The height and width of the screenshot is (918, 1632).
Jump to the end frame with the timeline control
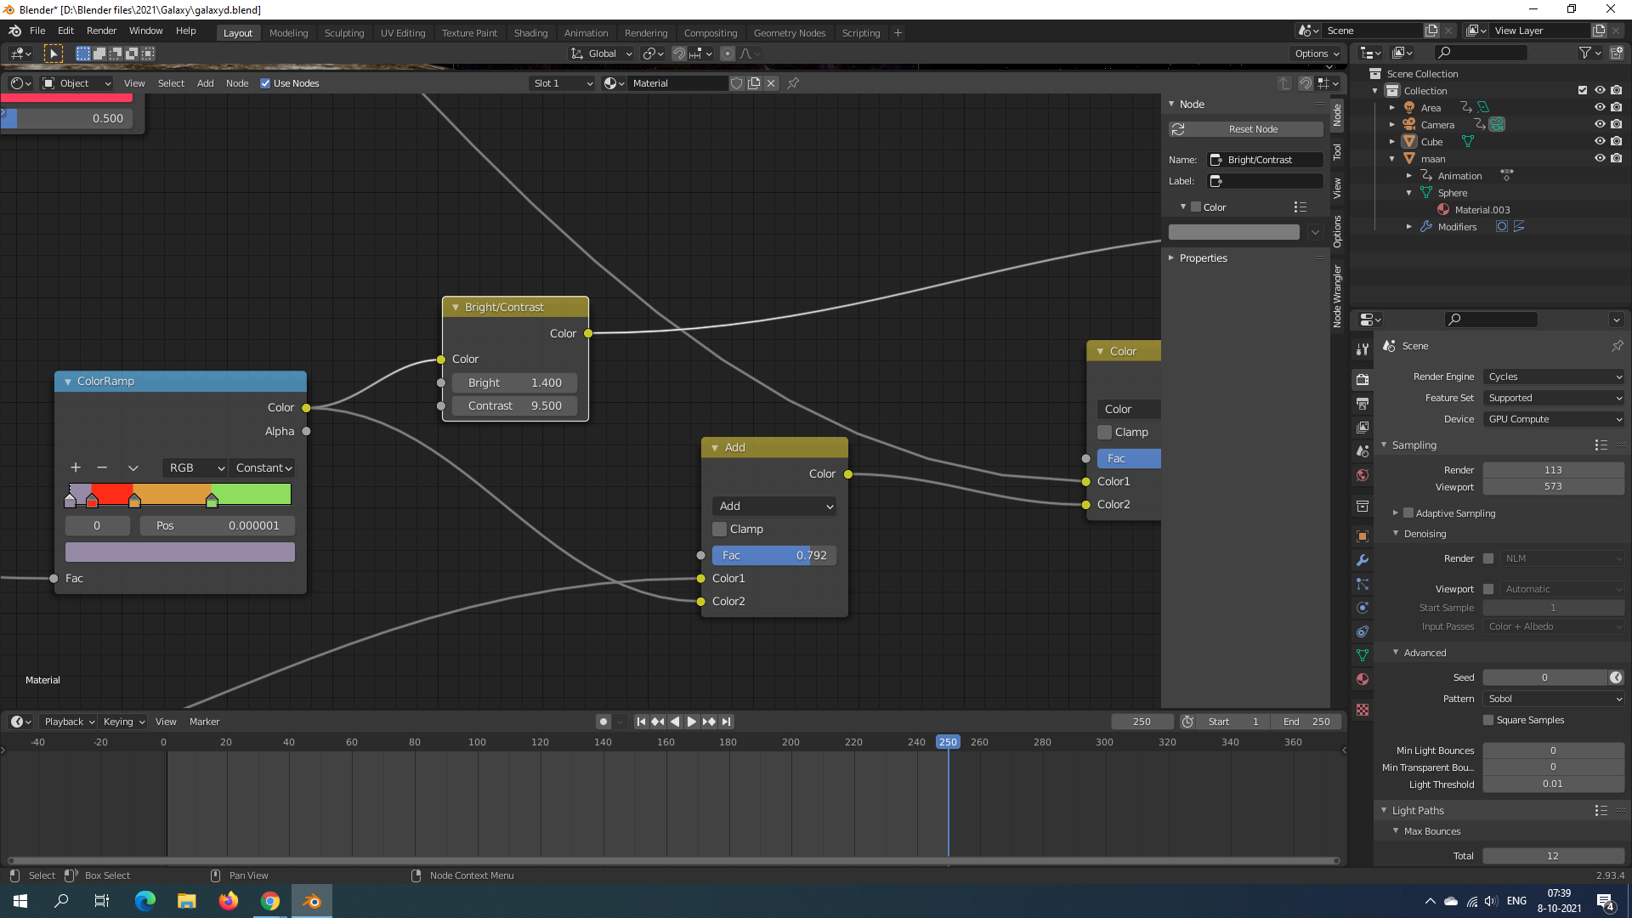[726, 722]
